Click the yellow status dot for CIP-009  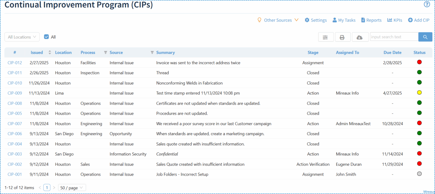click(419, 92)
